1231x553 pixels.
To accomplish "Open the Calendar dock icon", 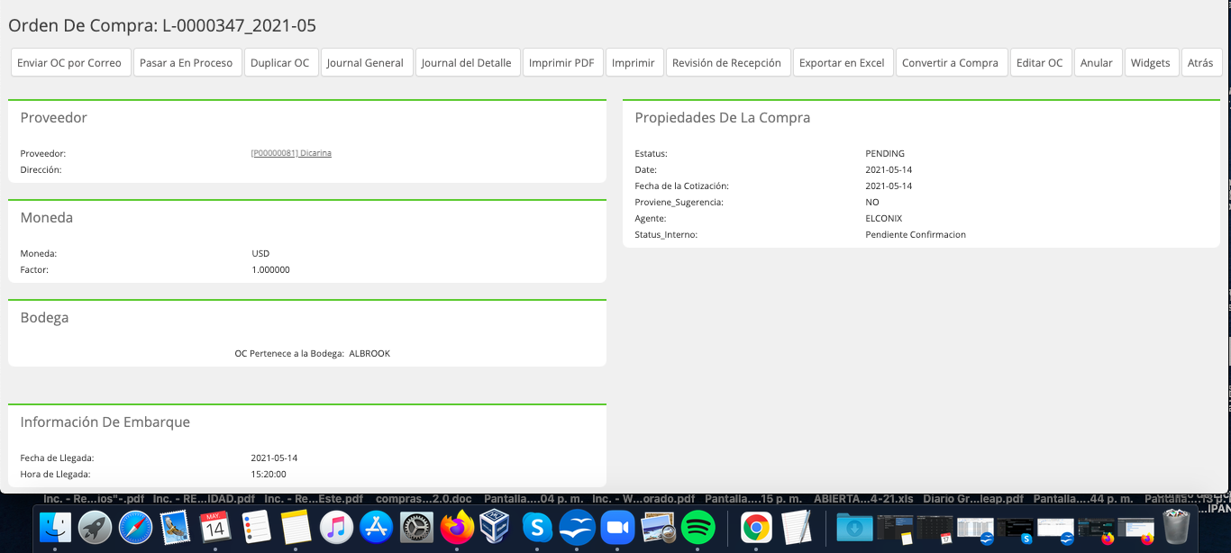I will 214,527.
